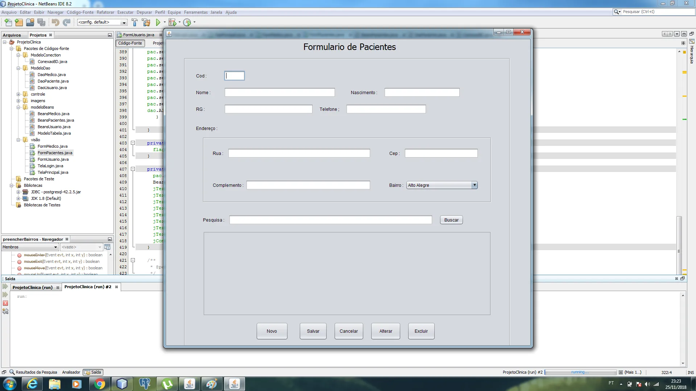Click the Clean and Build icon
This screenshot has height=391, width=696.
146,22
